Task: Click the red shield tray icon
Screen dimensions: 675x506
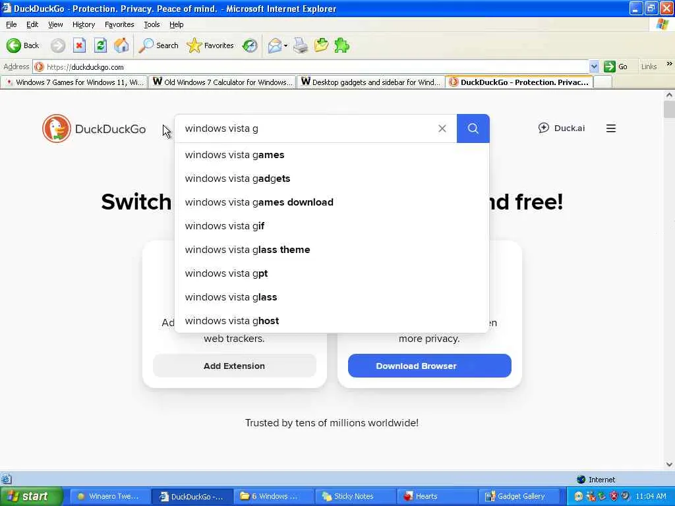Action: coord(614,496)
